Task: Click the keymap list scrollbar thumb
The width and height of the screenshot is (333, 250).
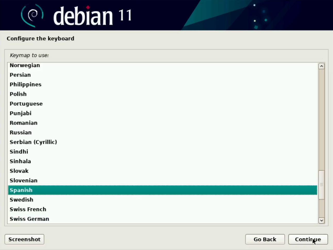Action: point(321,185)
